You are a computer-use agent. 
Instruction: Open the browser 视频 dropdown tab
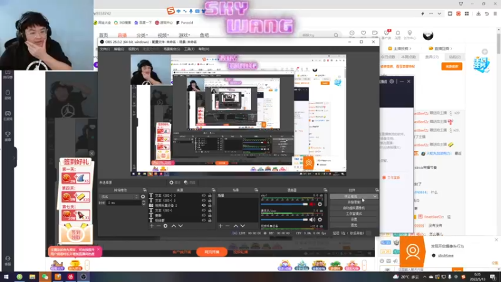(x=163, y=35)
